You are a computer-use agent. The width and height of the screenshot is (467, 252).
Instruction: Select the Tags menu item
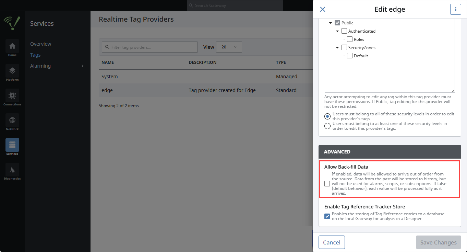(35, 55)
